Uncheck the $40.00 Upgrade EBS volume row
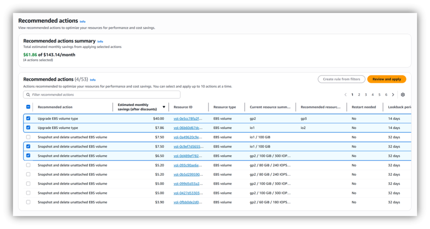Viewport: 430px width, 229px height. tap(28, 119)
